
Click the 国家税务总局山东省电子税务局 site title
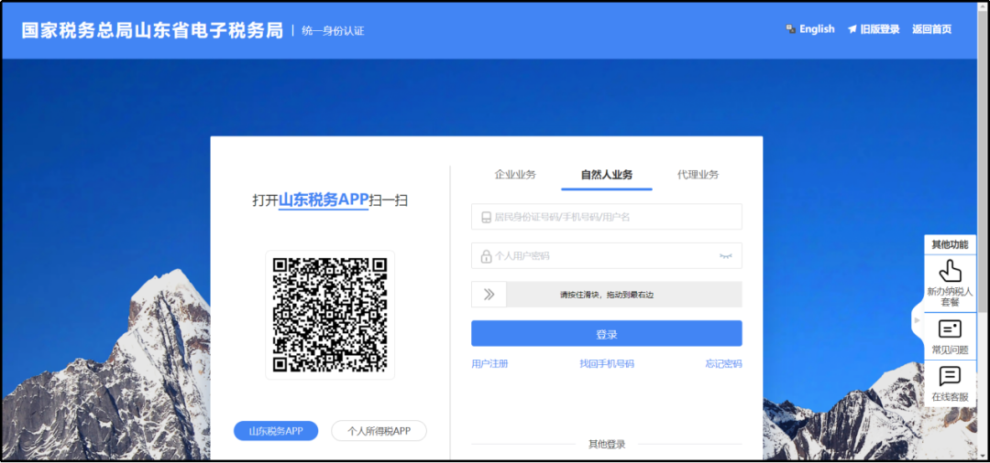pyautogui.click(x=152, y=30)
